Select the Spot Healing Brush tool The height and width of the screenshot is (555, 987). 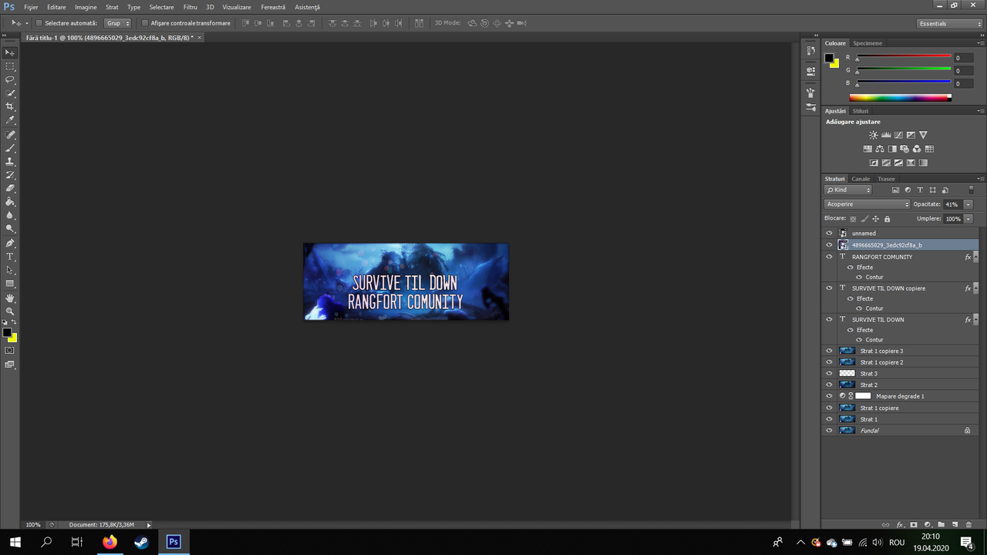[11, 135]
